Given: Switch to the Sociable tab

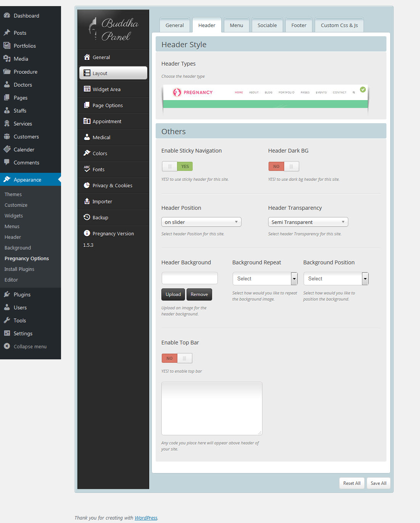Looking at the screenshot, I should click(x=267, y=25).
